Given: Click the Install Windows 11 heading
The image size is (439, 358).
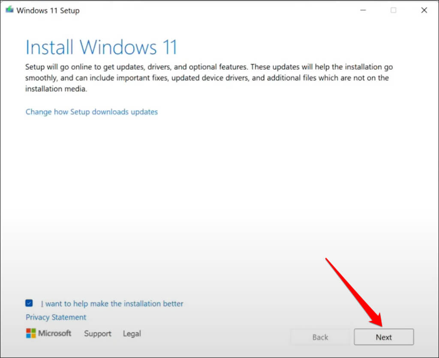Looking at the screenshot, I should 101,47.
